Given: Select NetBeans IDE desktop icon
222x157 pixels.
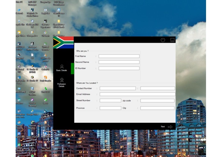Looking at the screenshot, I should (32, 24).
